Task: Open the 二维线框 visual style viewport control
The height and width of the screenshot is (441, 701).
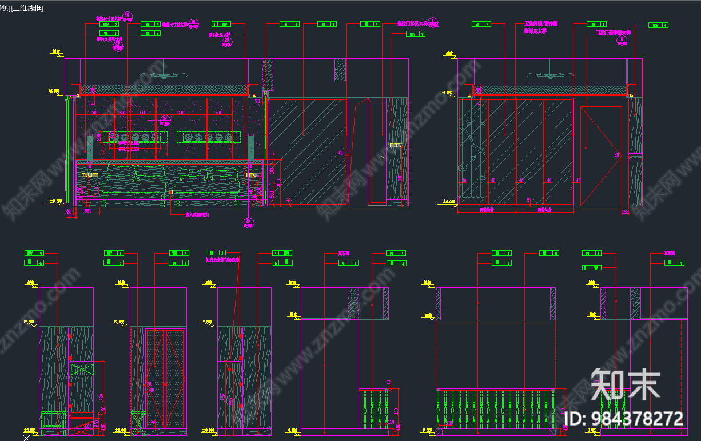Action: pyautogui.click(x=27, y=8)
